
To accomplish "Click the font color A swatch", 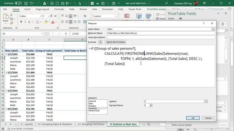I will (x=53, y=22).
